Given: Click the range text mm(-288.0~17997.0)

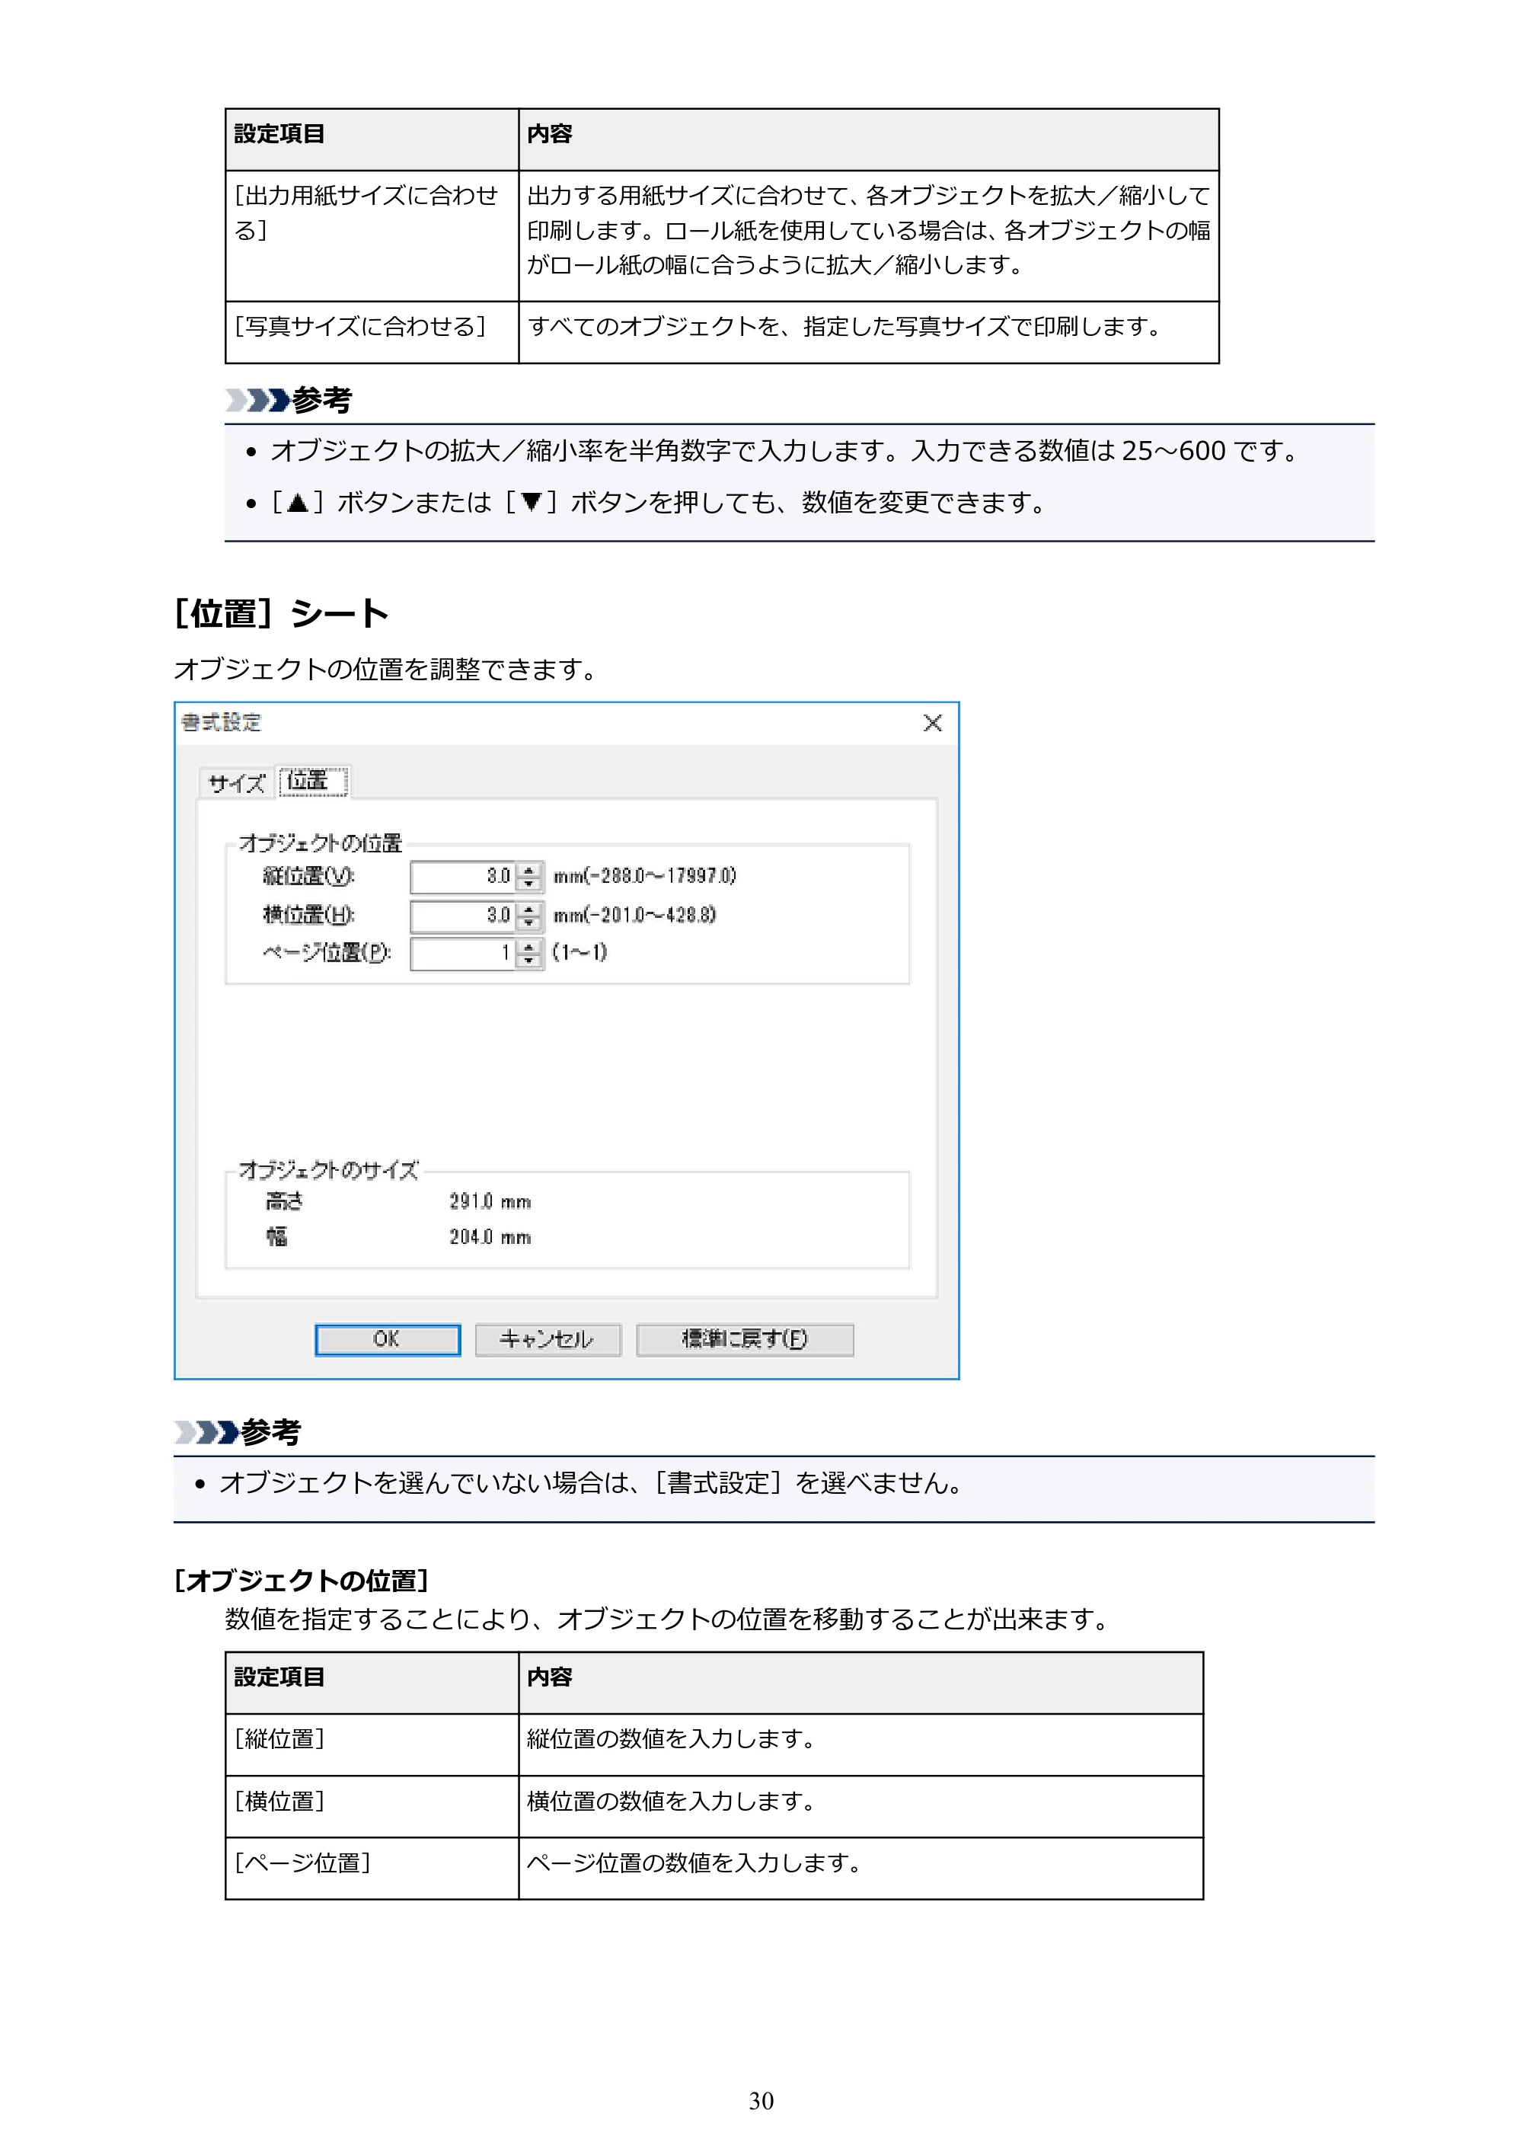Looking at the screenshot, I should 645,876.
